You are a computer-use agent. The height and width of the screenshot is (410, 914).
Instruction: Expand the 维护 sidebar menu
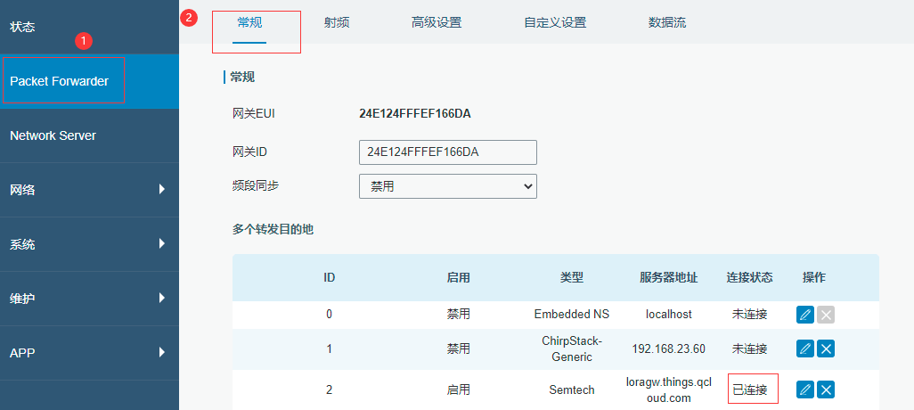coord(89,299)
